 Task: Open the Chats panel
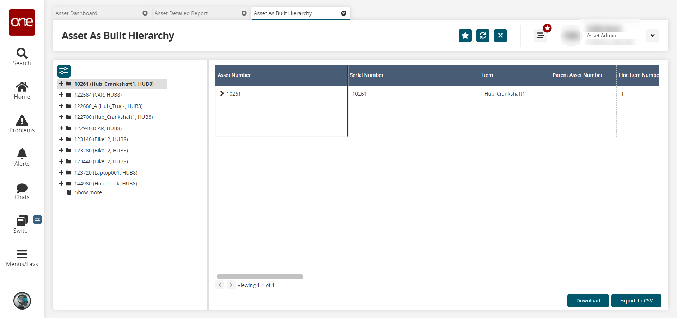point(22,191)
